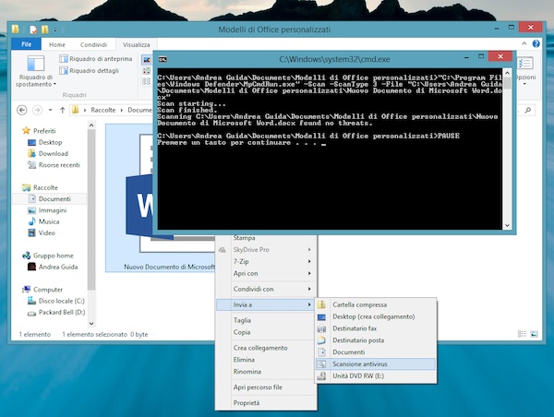
Task: Click Invia a menu entry
Action: 267,304
